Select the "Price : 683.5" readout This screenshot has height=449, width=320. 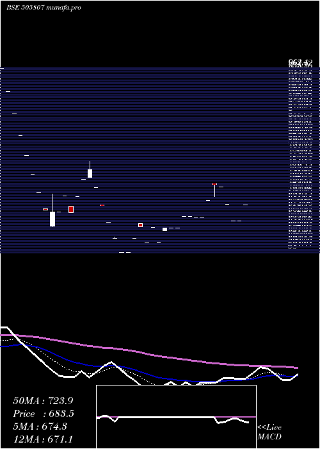pos(44,414)
